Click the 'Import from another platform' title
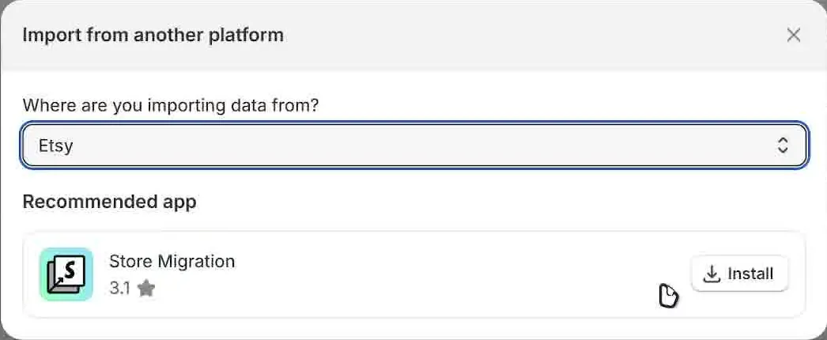827x340 pixels. (x=153, y=36)
